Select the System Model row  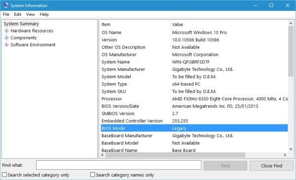(194, 77)
